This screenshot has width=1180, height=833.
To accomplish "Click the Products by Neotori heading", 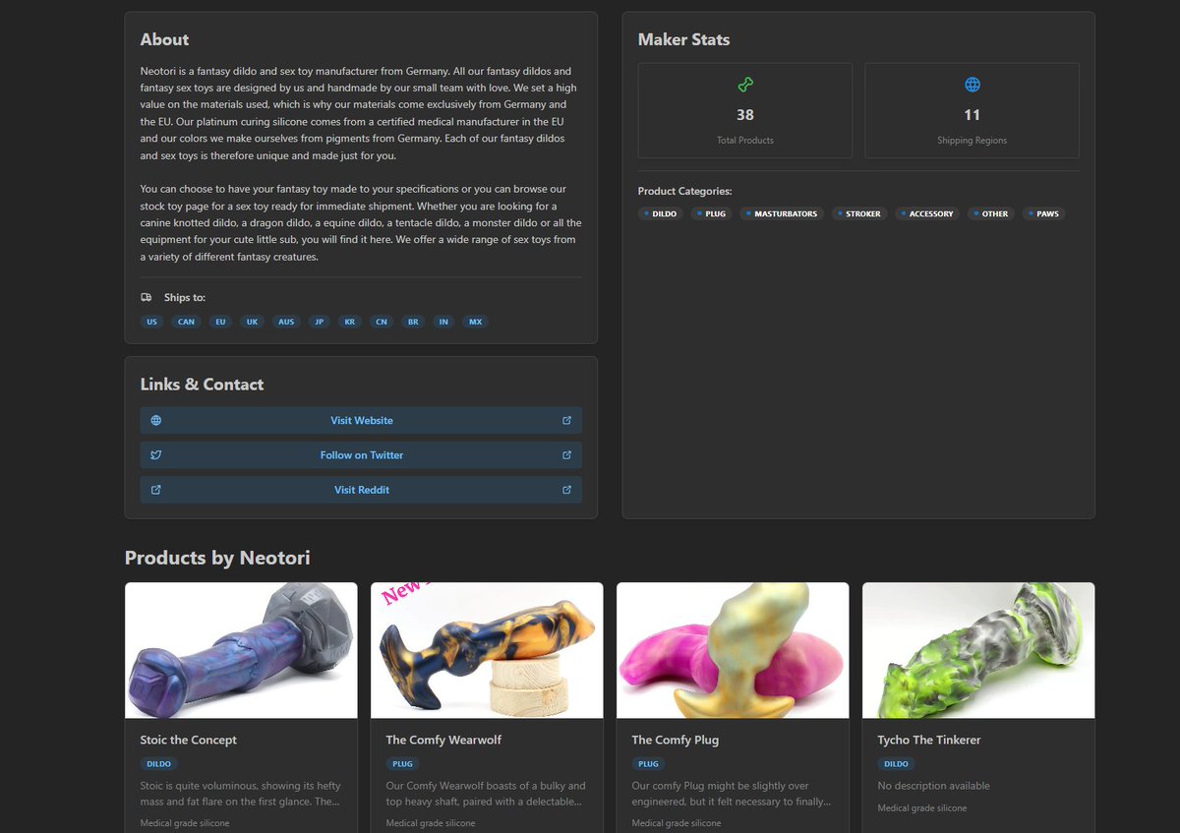I will [217, 558].
